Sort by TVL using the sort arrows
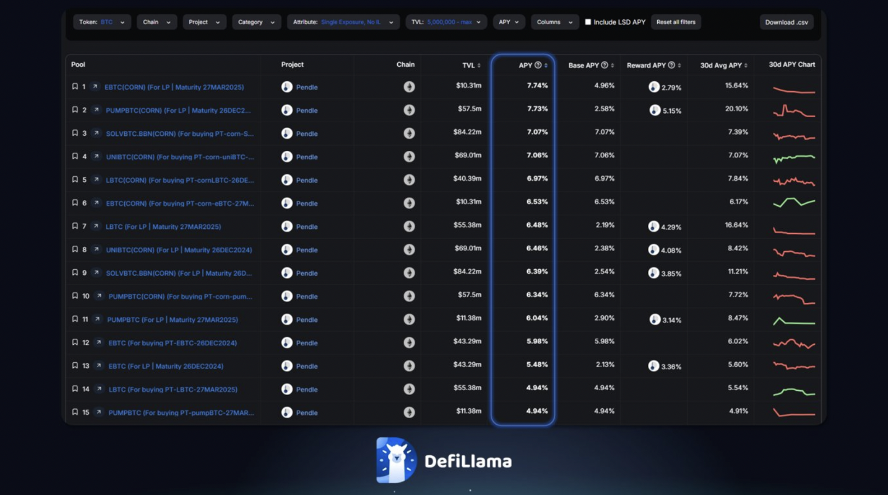The height and width of the screenshot is (495, 888). [x=479, y=66]
